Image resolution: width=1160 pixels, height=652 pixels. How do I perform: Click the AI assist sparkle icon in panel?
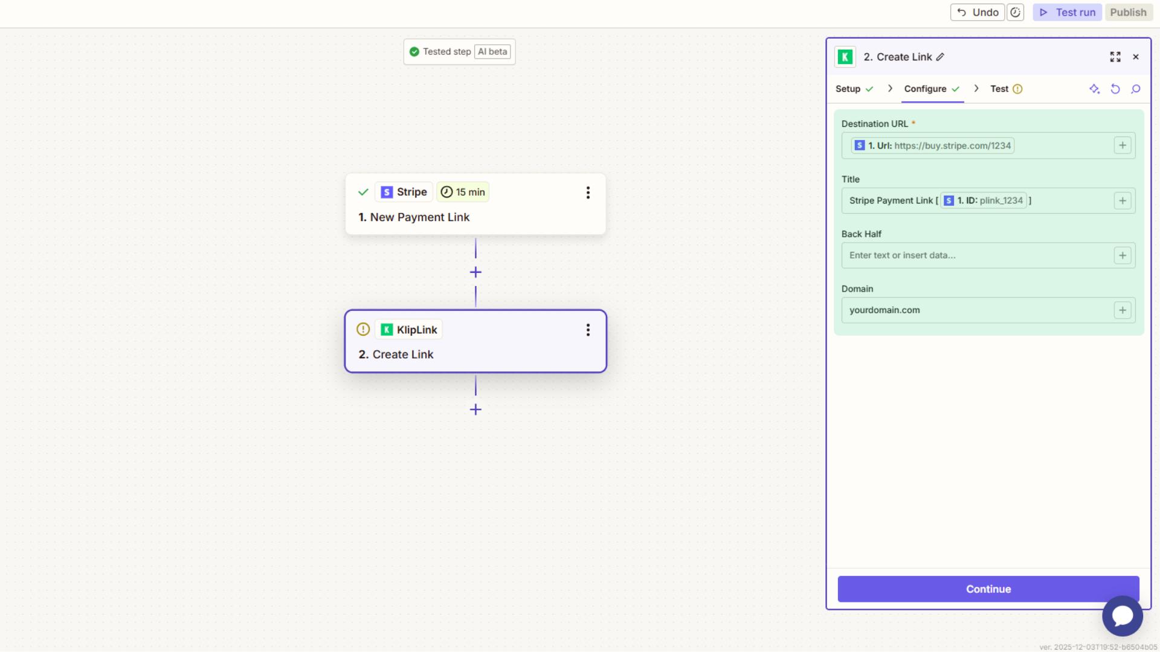pyautogui.click(x=1094, y=89)
